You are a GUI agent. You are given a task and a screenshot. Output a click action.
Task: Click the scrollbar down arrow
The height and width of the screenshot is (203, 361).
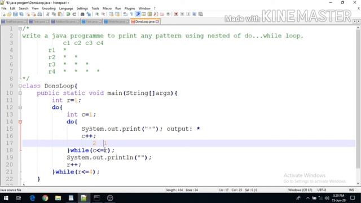click(x=358, y=183)
